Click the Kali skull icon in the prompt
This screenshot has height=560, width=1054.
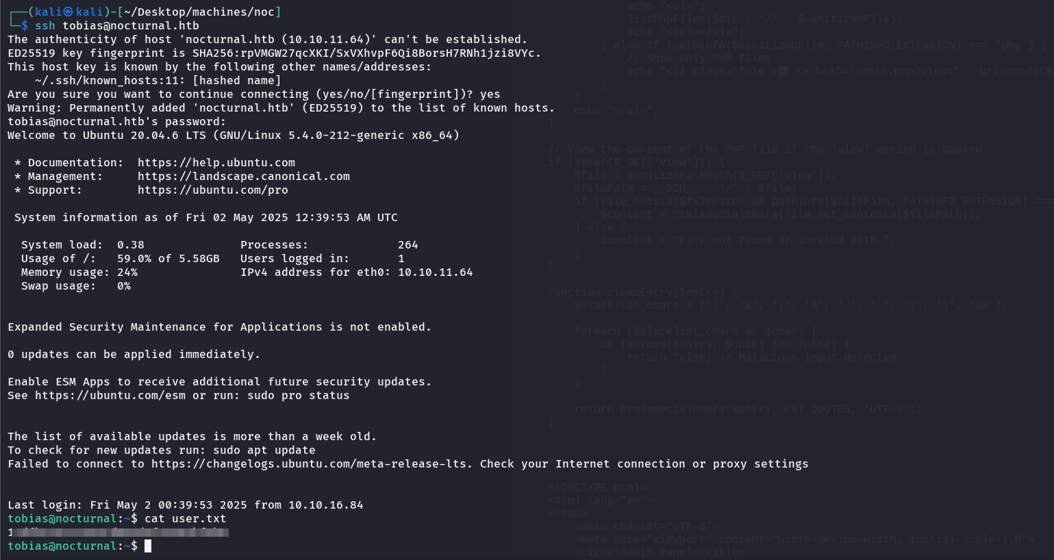(x=68, y=12)
